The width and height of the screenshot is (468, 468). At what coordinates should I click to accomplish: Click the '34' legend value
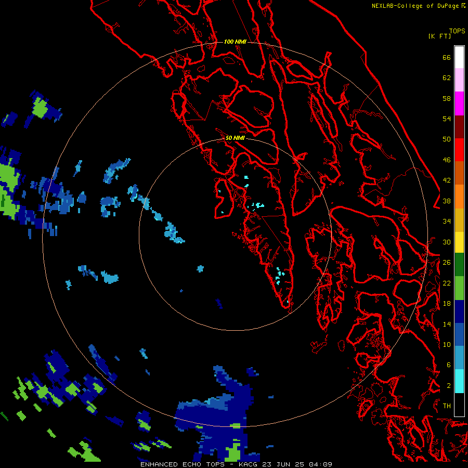(x=447, y=222)
